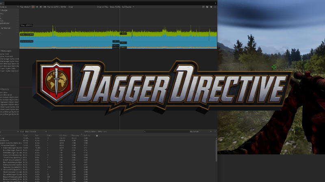Click the Frame counter text
Screen dimensions: 325x182
[x=56, y=7]
